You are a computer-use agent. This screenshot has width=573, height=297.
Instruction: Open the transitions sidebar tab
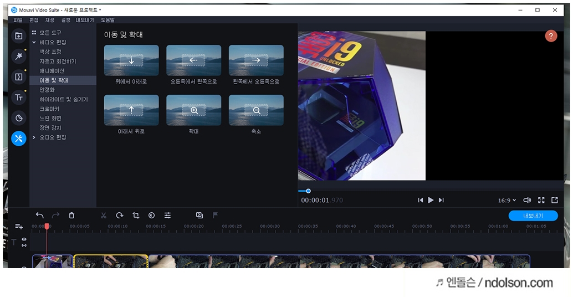[x=19, y=76]
